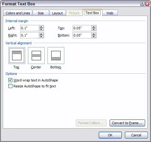151x142 pixels.
Task: Click the Center label under alignment
Action: [x=36, y=67]
